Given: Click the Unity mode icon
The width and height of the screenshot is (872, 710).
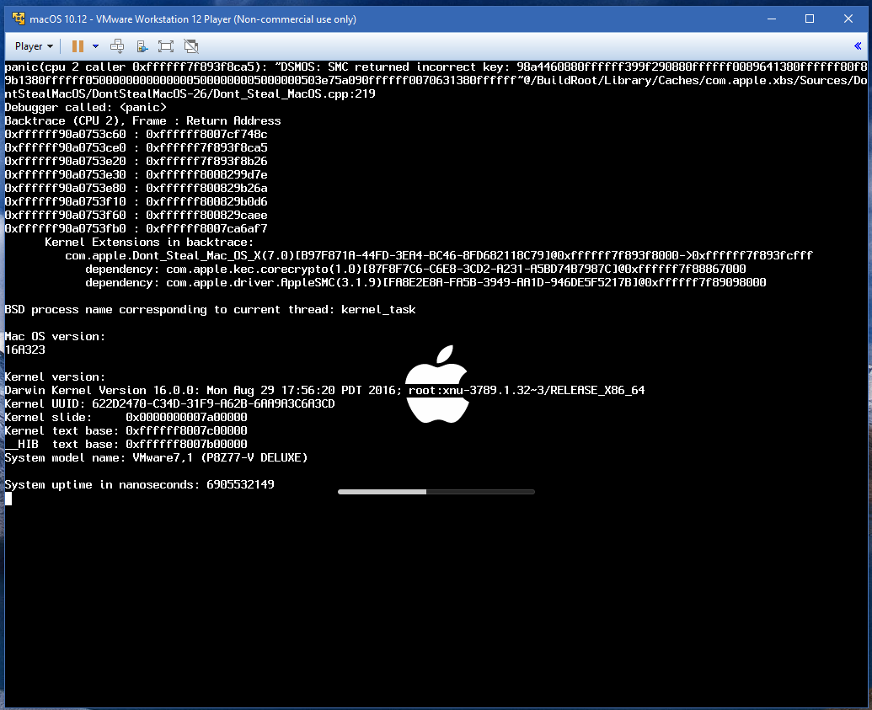Looking at the screenshot, I should coord(191,46).
